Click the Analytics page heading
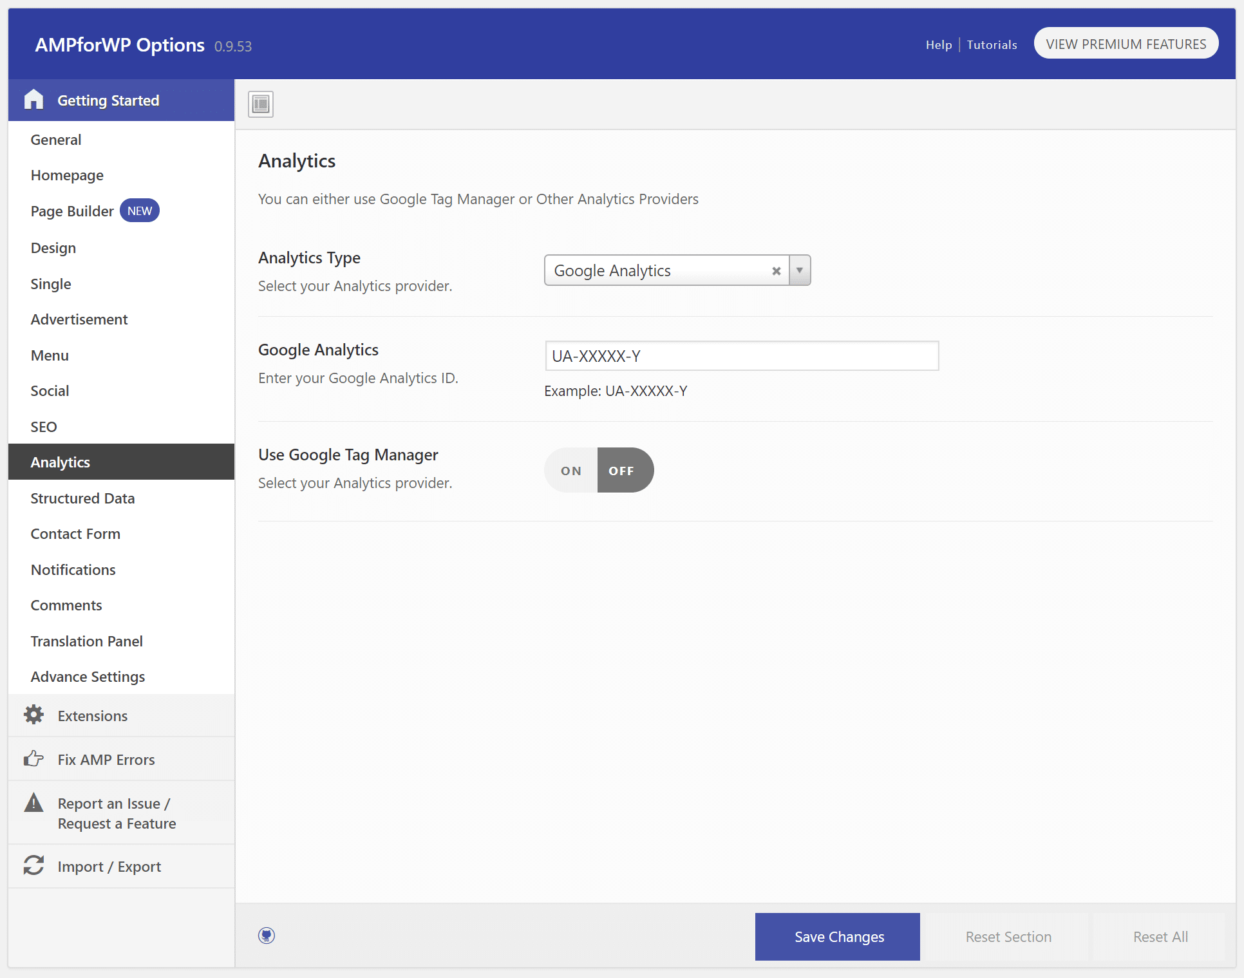Image resolution: width=1244 pixels, height=978 pixels. tap(297, 161)
